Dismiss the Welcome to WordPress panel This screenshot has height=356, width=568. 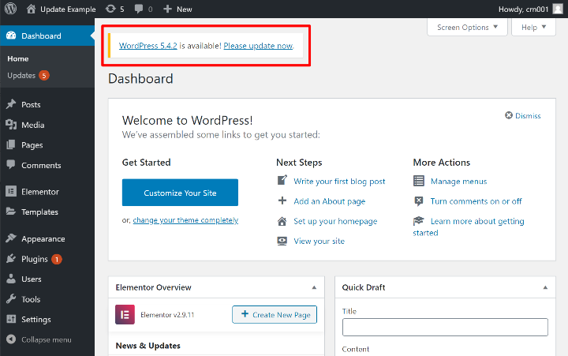coord(523,116)
